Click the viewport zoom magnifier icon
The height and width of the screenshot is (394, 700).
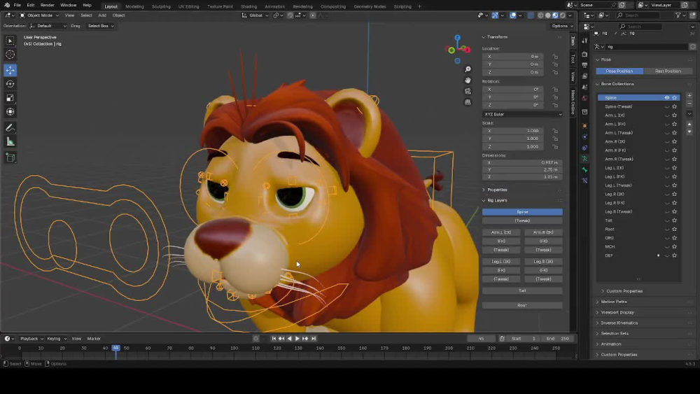point(468,69)
